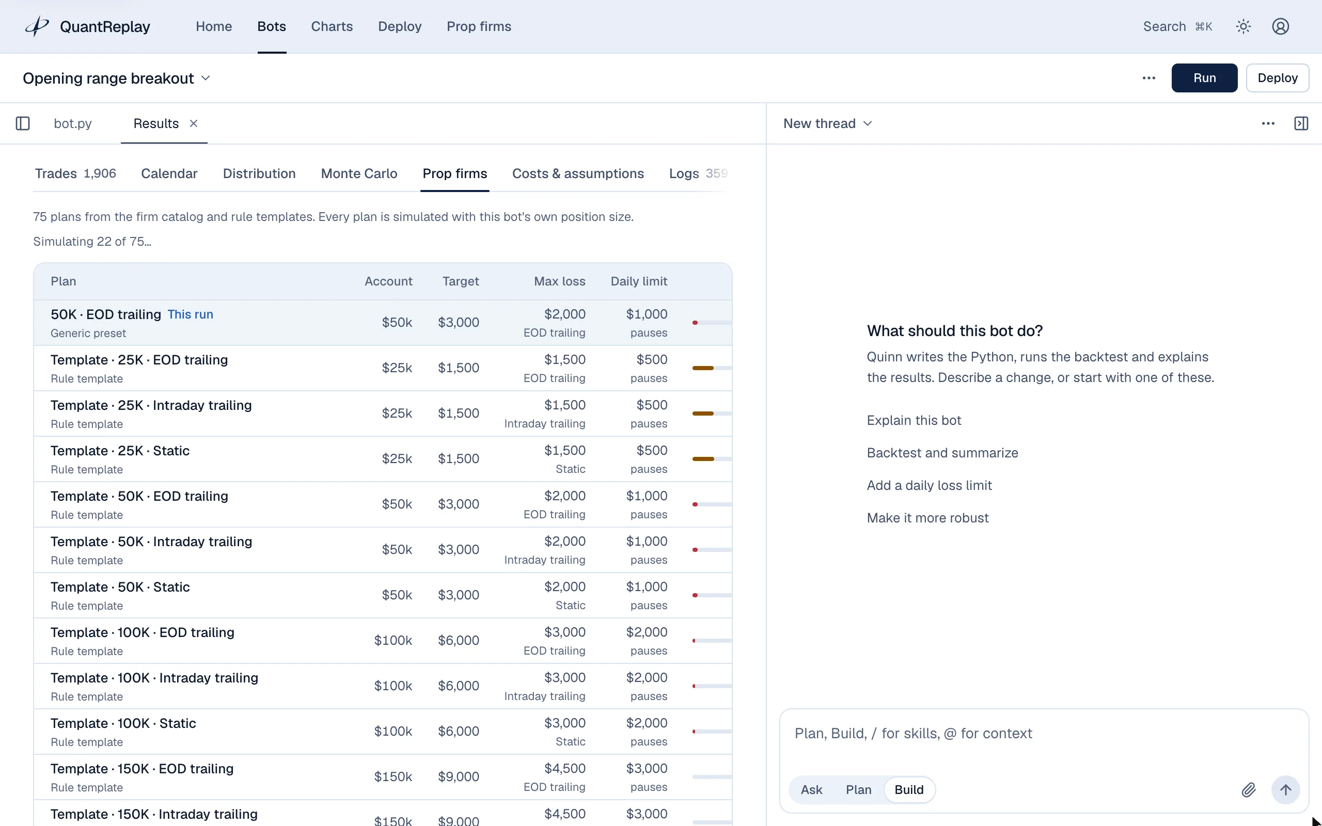Choose the Explain this bot suggestion
Image resolution: width=1322 pixels, height=826 pixels.
(914, 420)
